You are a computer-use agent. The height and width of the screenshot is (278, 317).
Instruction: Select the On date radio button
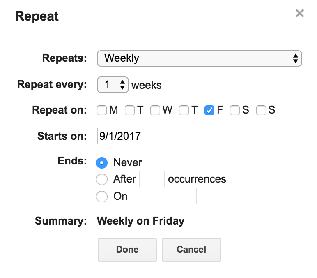coord(102,197)
